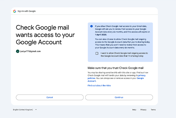Open the Terms footer link
Screen dimensions: 176x118
coord(153,109)
